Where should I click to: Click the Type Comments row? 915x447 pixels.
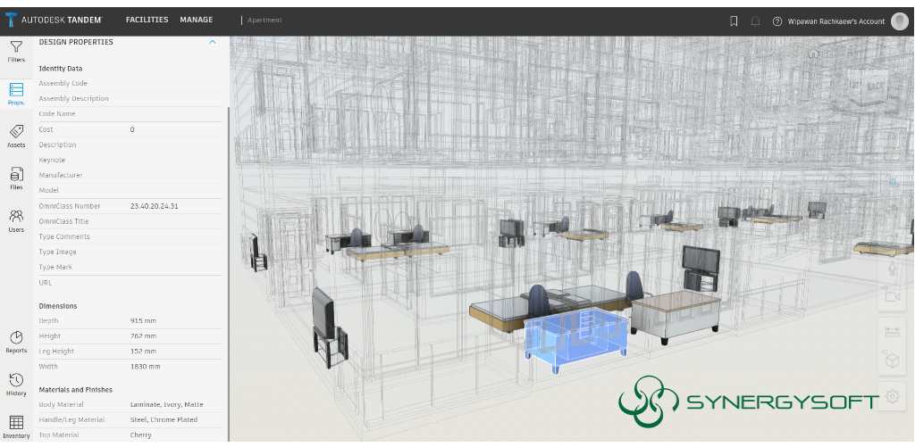[x=130, y=236]
